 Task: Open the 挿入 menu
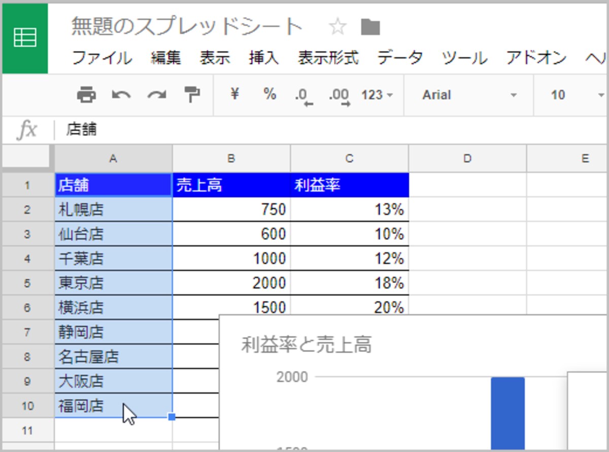(x=264, y=58)
